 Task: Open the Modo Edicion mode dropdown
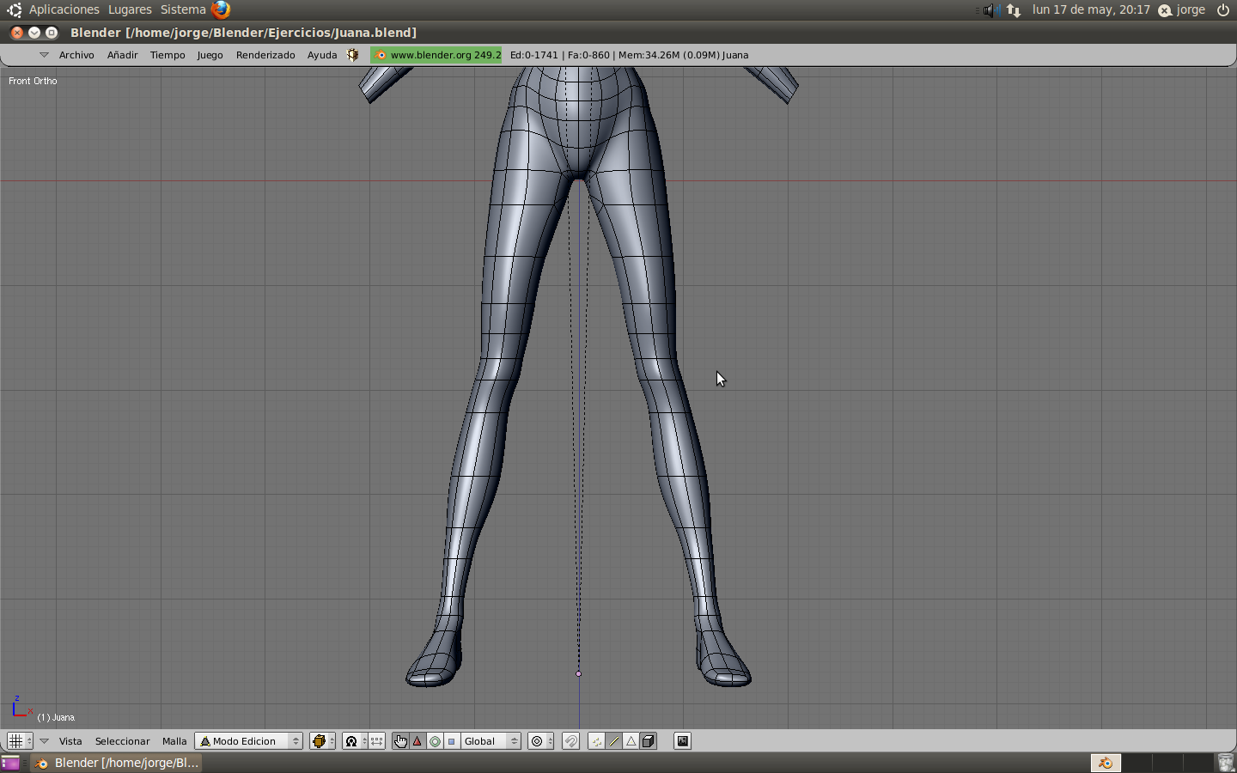pyautogui.click(x=249, y=741)
